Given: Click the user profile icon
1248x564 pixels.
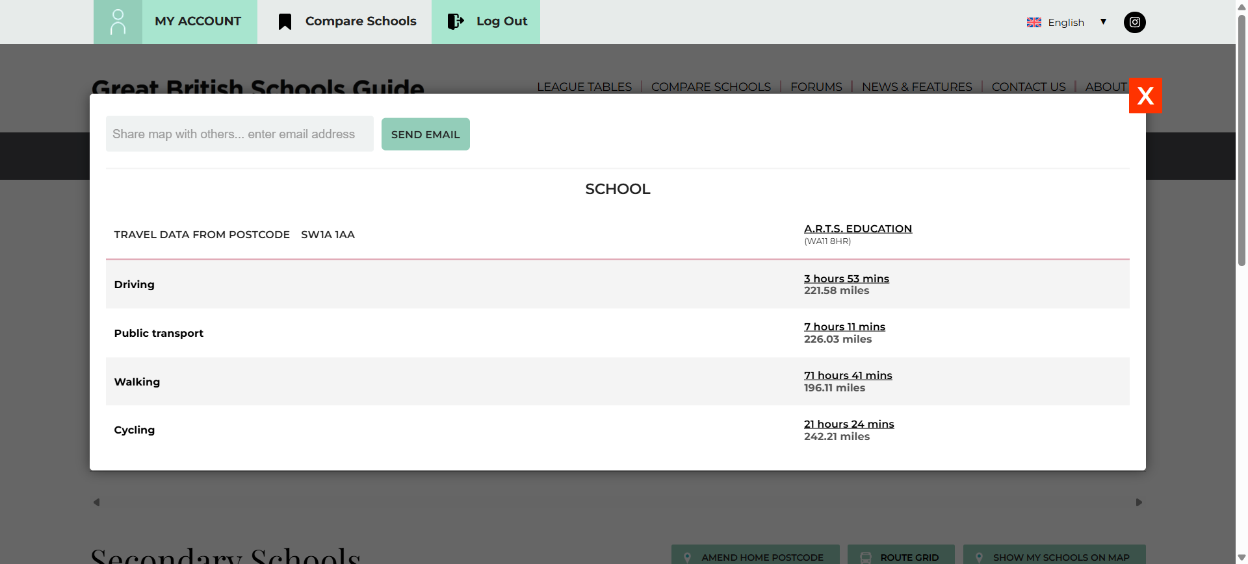Looking at the screenshot, I should pos(118,21).
